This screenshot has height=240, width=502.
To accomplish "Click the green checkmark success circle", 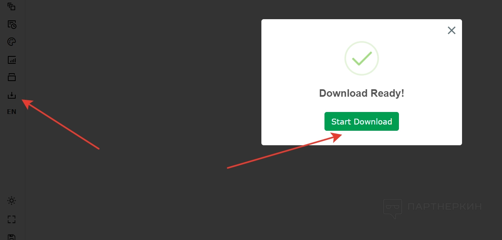I will (x=362, y=58).
